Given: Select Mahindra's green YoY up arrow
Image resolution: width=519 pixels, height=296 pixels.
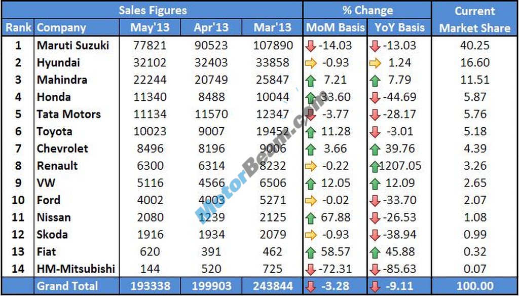Looking at the screenshot, I should (375, 81).
